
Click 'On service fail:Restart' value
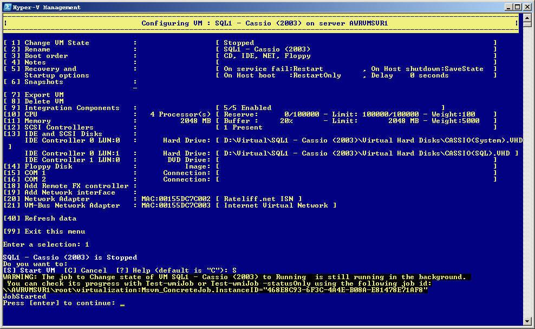click(x=273, y=69)
